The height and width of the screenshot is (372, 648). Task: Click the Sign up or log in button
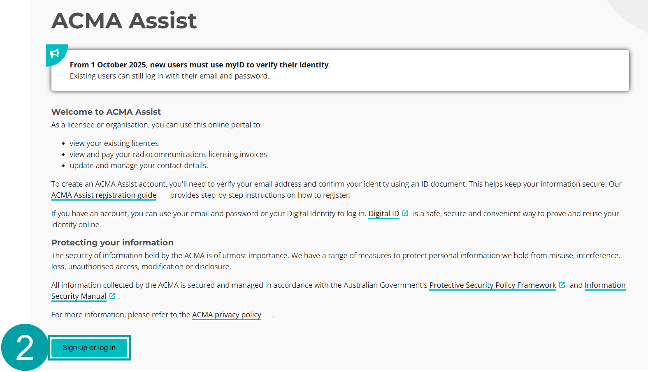point(89,347)
